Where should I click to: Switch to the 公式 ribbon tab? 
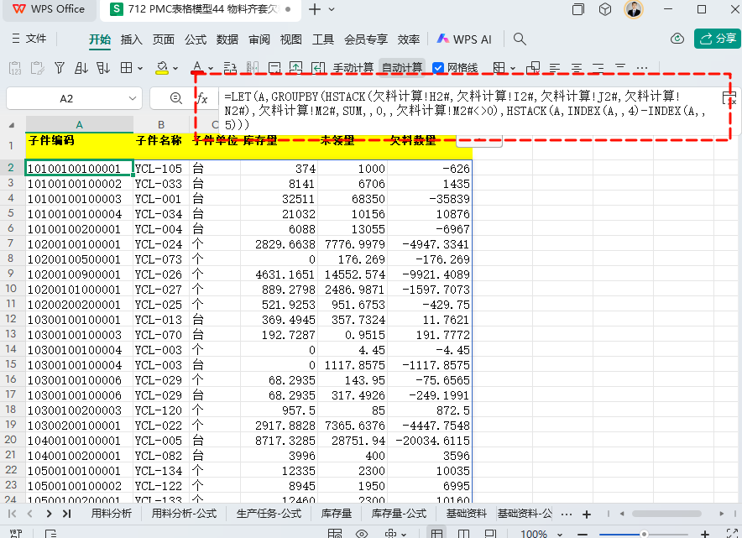(x=196, y=39)
